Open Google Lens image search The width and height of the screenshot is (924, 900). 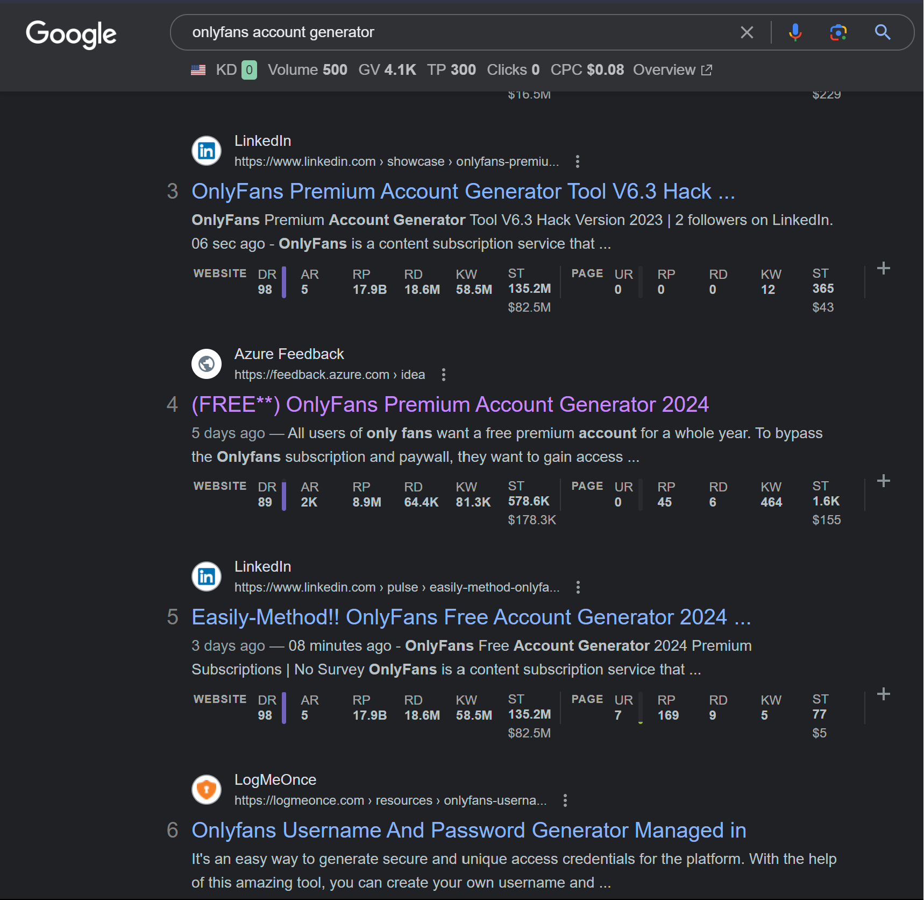(838, 32)
